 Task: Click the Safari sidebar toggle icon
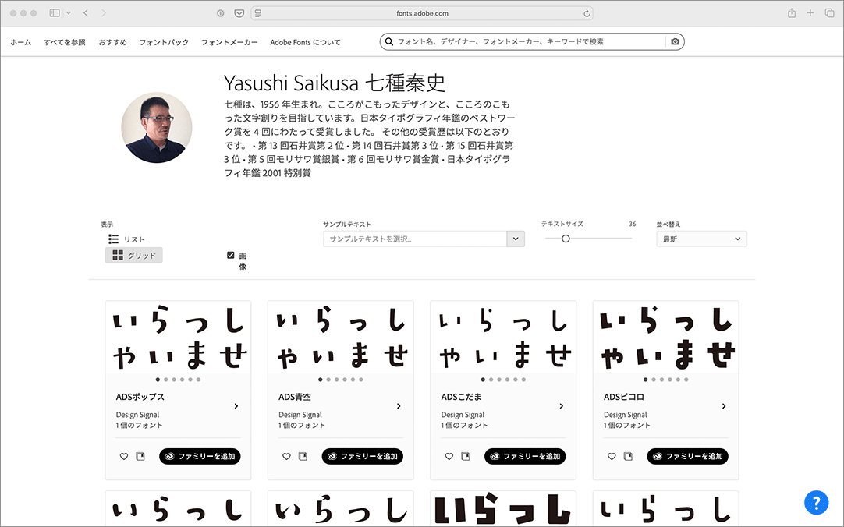coord(55,13)
